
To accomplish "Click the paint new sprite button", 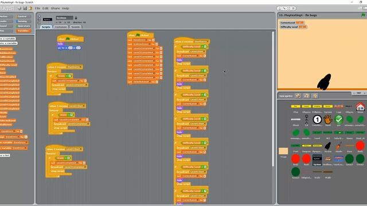I will click(x=298, y=96).
